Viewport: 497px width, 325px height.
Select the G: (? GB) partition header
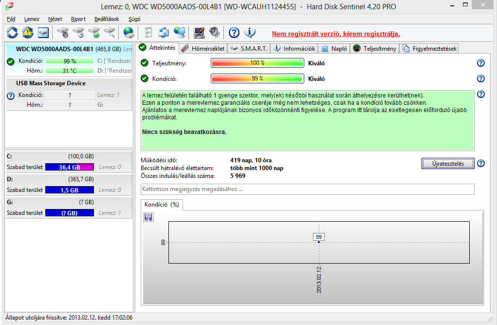69,202
